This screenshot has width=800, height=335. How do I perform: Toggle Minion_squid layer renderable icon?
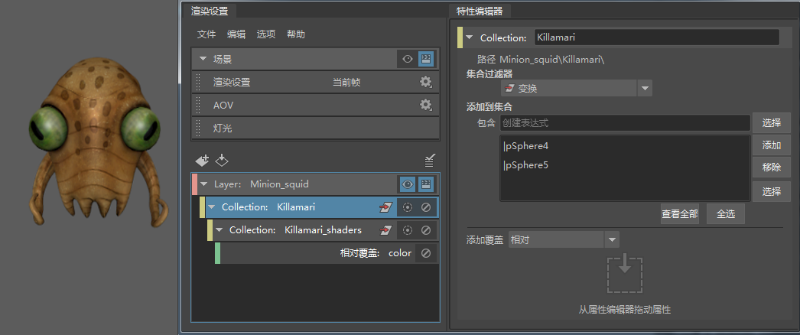click(x=427, y=184)
